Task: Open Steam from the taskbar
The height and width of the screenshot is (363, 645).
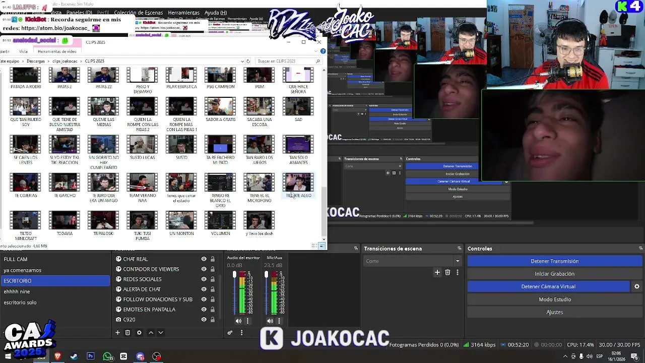Action: 74,356
